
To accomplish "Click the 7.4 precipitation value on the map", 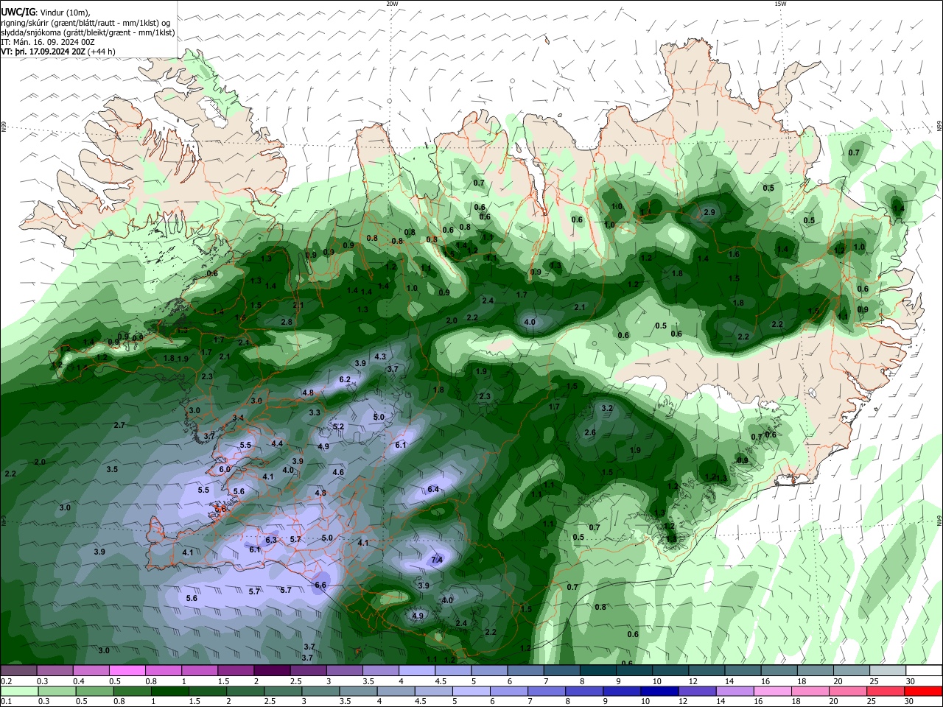I will click(x=437, y=560).
